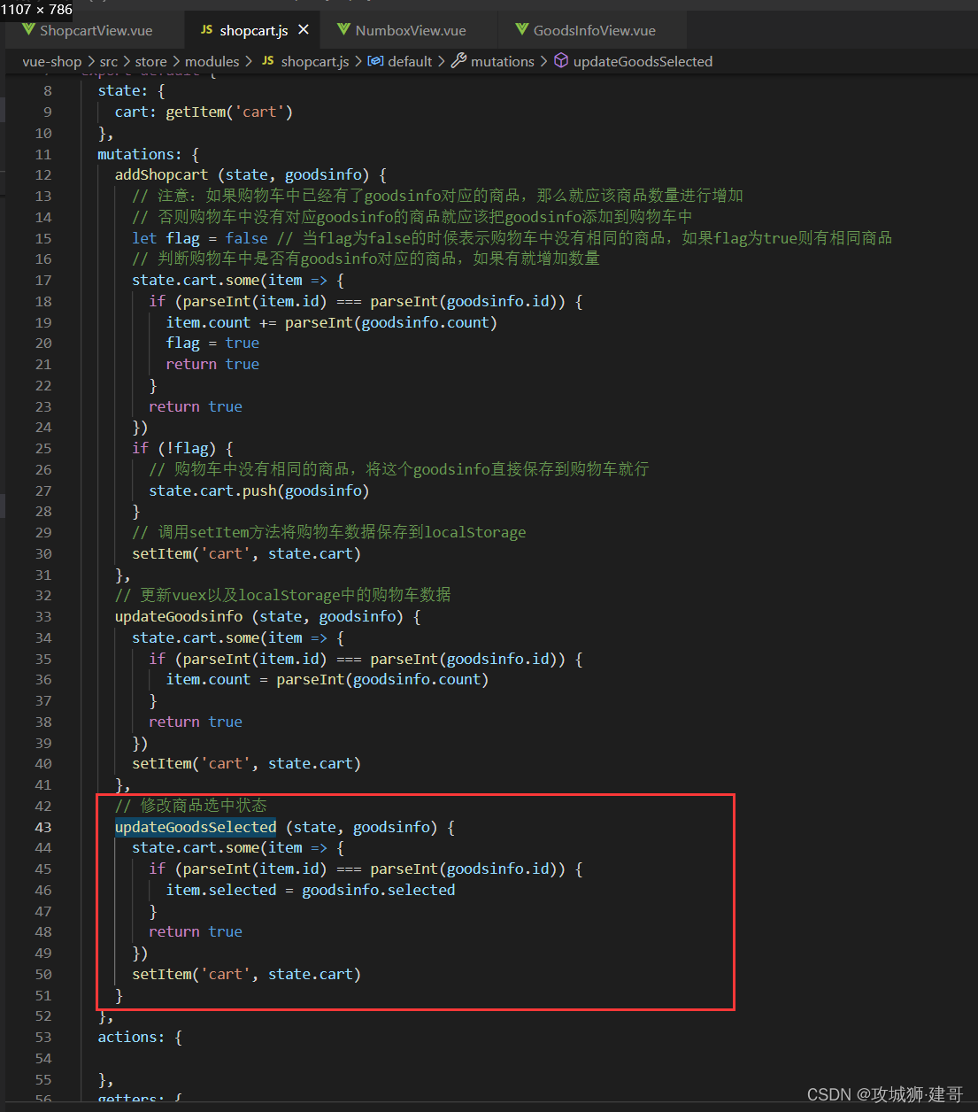Viewport: 978px width, 1112px height.
Task: Open the updateGoodsSelected breadcrumb symbol list
Action: [643, 61]
